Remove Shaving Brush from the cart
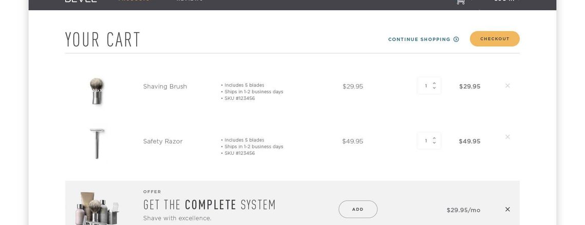 point(507,86)
